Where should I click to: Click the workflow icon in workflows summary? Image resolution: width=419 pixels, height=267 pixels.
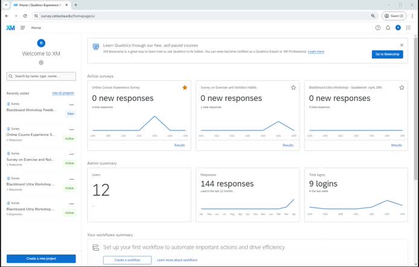(x=95, y=248)
